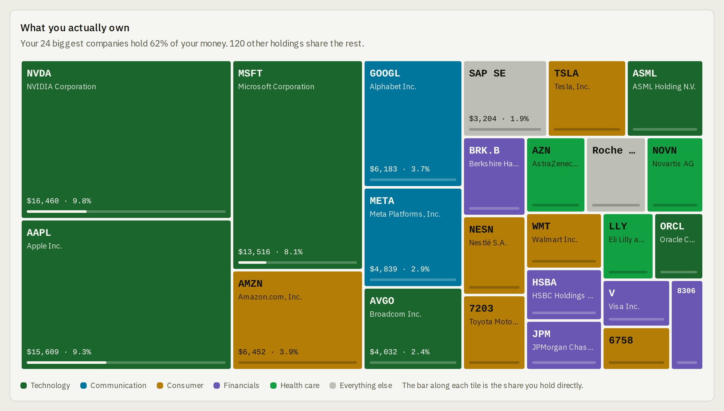Select the AMZN Amazon.com tile
The height and width of the screenshot is (411, 724).
(298, 320)
